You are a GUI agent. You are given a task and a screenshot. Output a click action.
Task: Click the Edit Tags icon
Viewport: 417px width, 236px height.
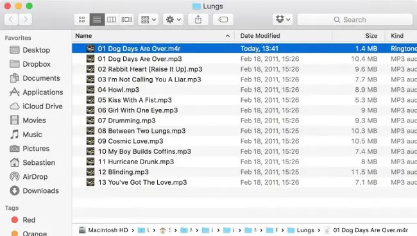pyautogui.click(x=223, y=19)
